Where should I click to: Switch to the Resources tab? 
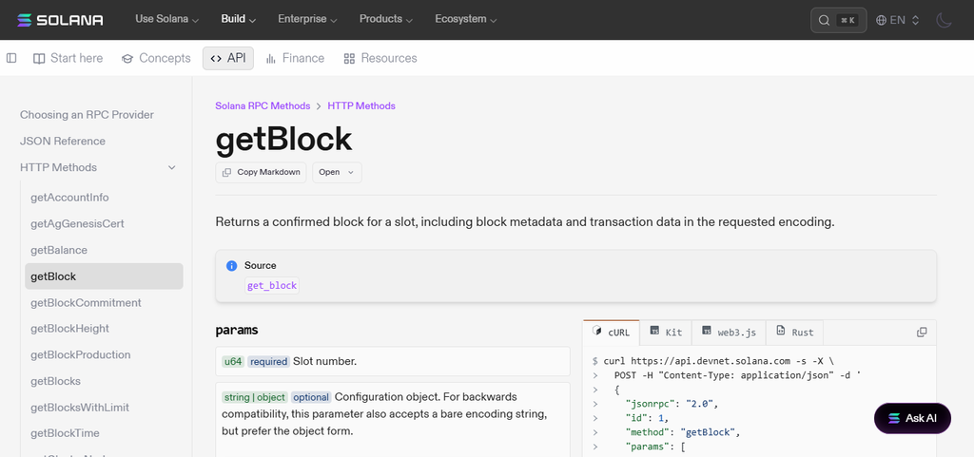380,58
